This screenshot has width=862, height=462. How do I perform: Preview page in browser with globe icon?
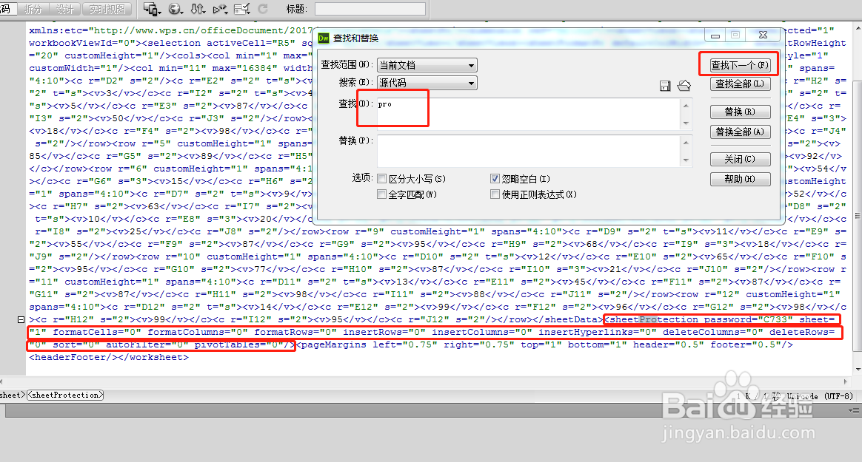(175, 8)
